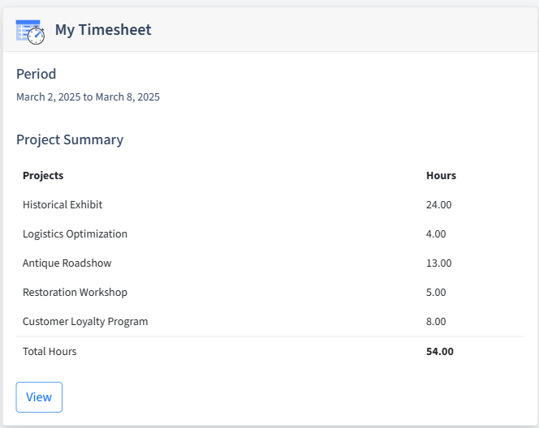Click the 4.00 hours value

point(436,233)
